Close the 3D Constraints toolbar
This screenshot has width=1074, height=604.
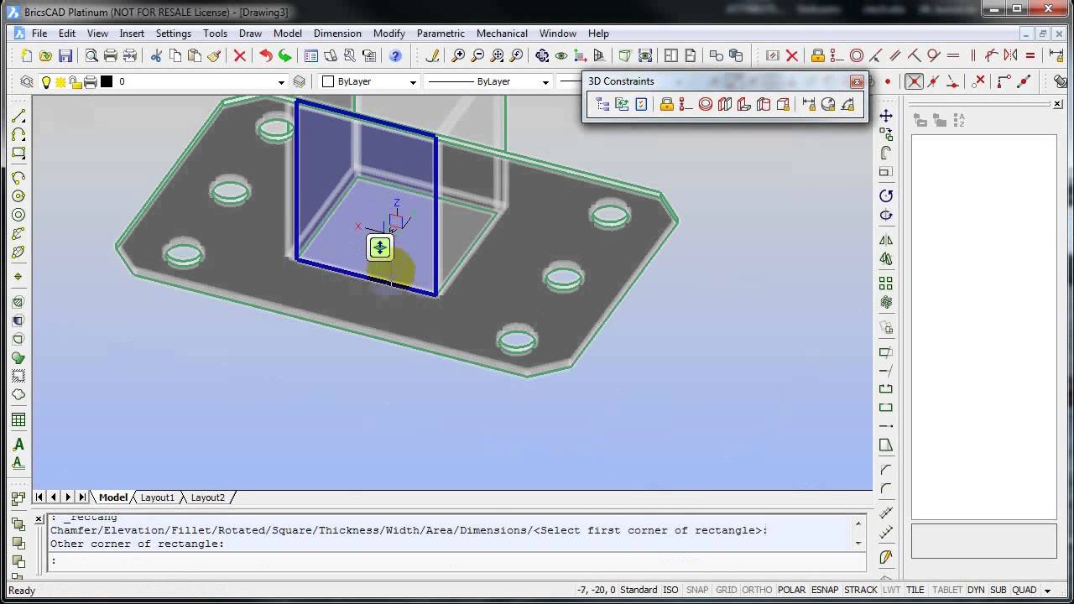coord(857,81)
